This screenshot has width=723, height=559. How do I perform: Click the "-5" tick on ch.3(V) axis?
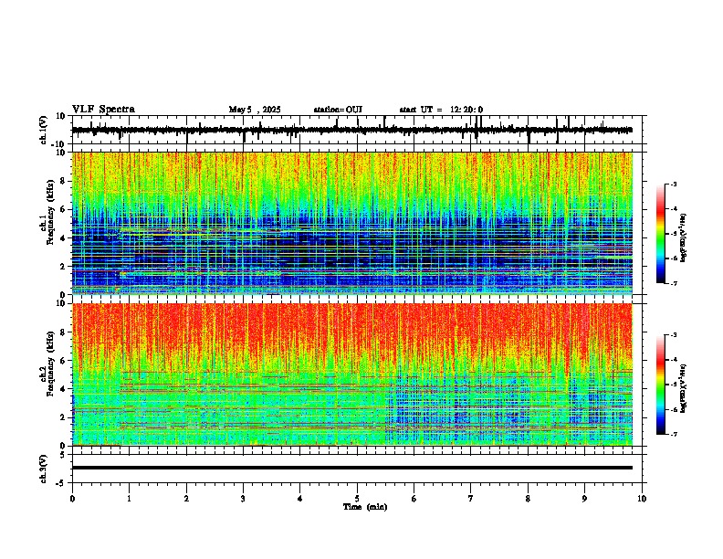[61, 483]
